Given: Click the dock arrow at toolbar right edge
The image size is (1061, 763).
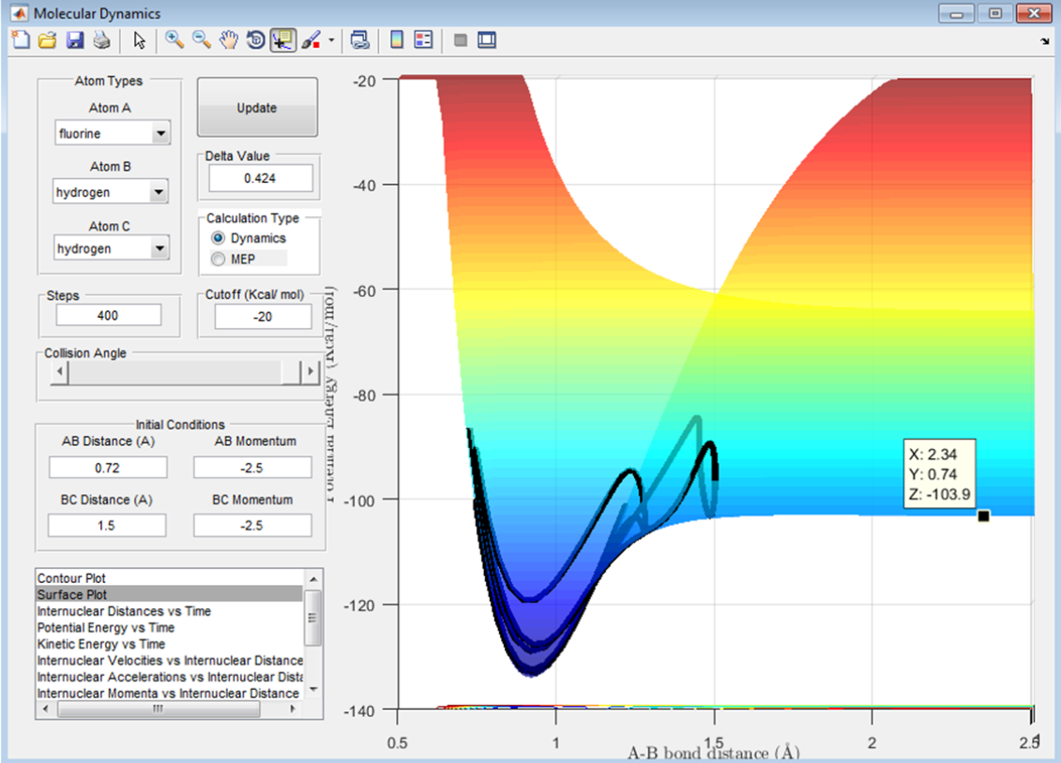Looking at the screenshot, I should pos(1045,41).
